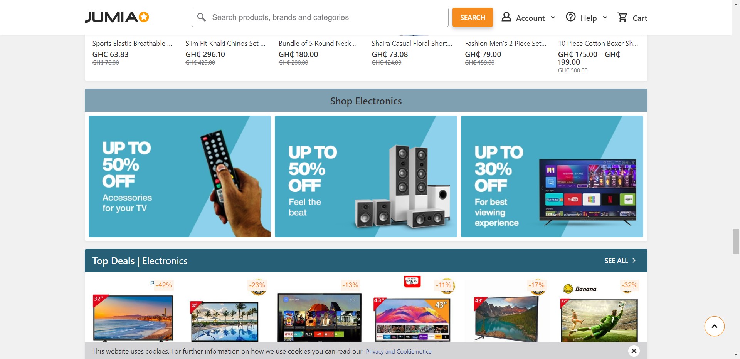Click the magnifier icon in search field
The width and height of the screenshot is (740, 359).
coord(201,17)
